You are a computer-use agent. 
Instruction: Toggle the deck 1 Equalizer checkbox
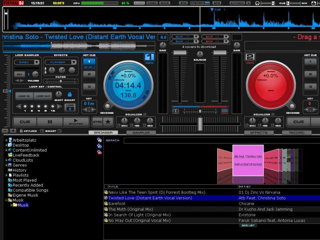click(x=145, y=114)
